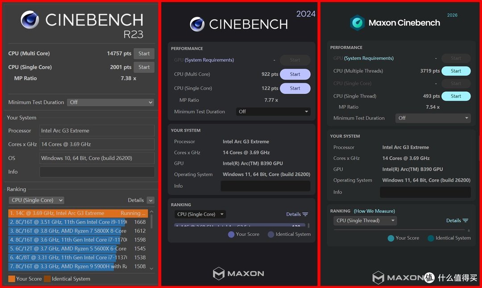This screenshot has width=482, height=288.
Task: Open Cinebench 2026 ranking Details filter
Action: click(457, 220)
